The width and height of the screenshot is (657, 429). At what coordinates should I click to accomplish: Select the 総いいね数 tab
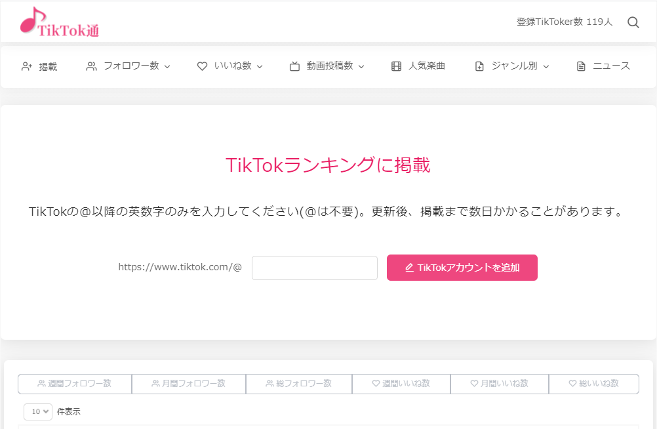tap(593, 384)
